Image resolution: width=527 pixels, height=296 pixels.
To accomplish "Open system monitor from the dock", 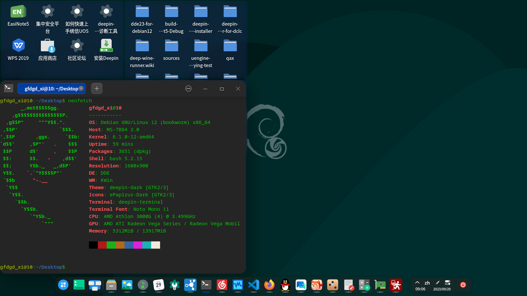I will coord(237,285).
